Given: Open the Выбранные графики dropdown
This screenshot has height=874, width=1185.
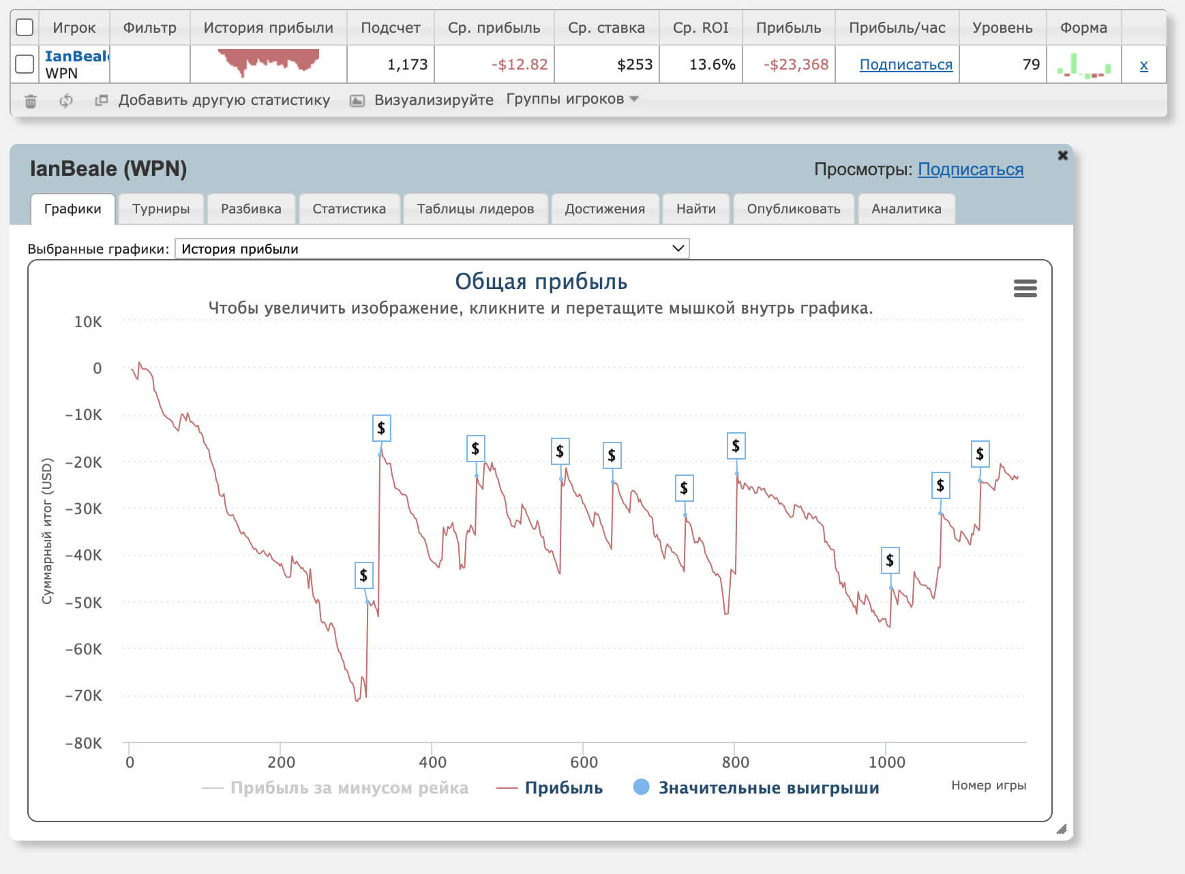Looking at the screenshot, I should tap(432, 249).
